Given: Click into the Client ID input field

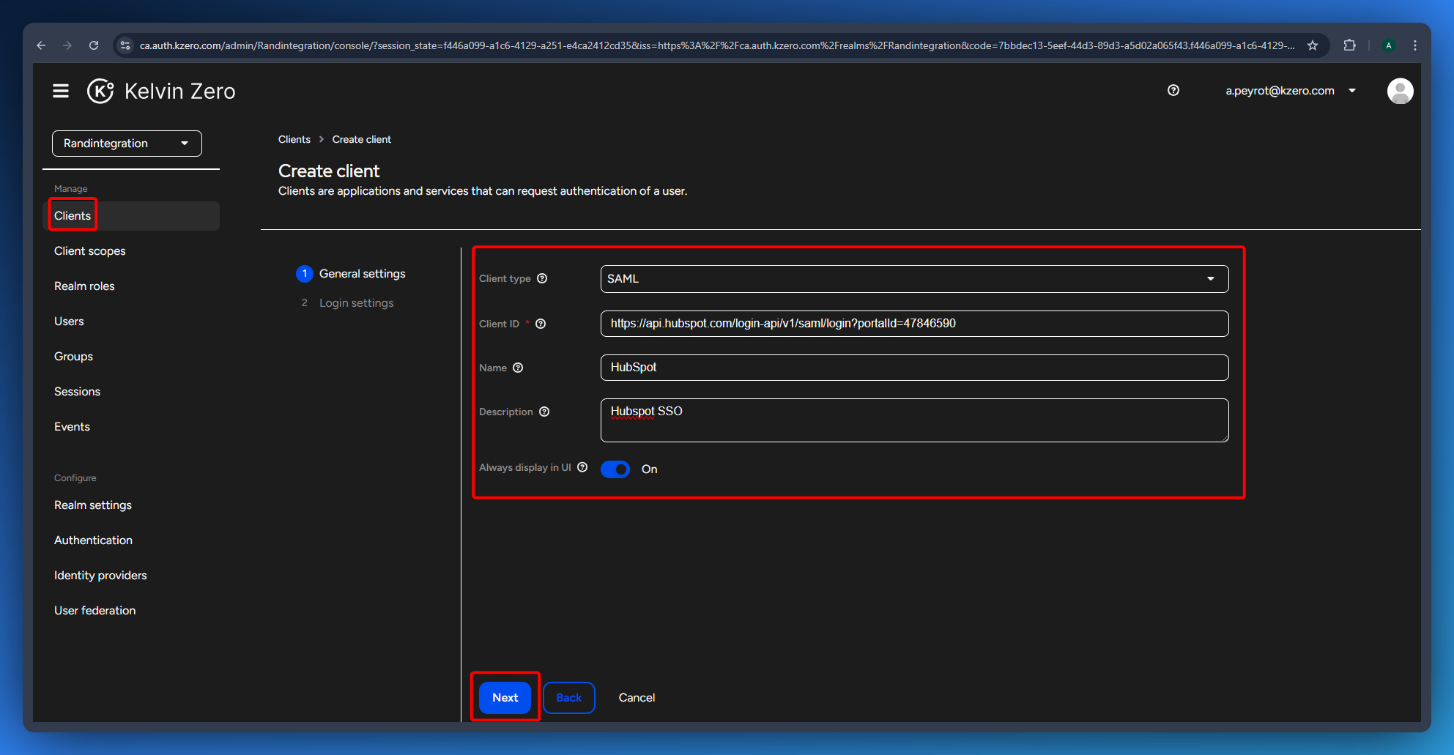Looking at the screenshot, I should (x=914, y=324).
